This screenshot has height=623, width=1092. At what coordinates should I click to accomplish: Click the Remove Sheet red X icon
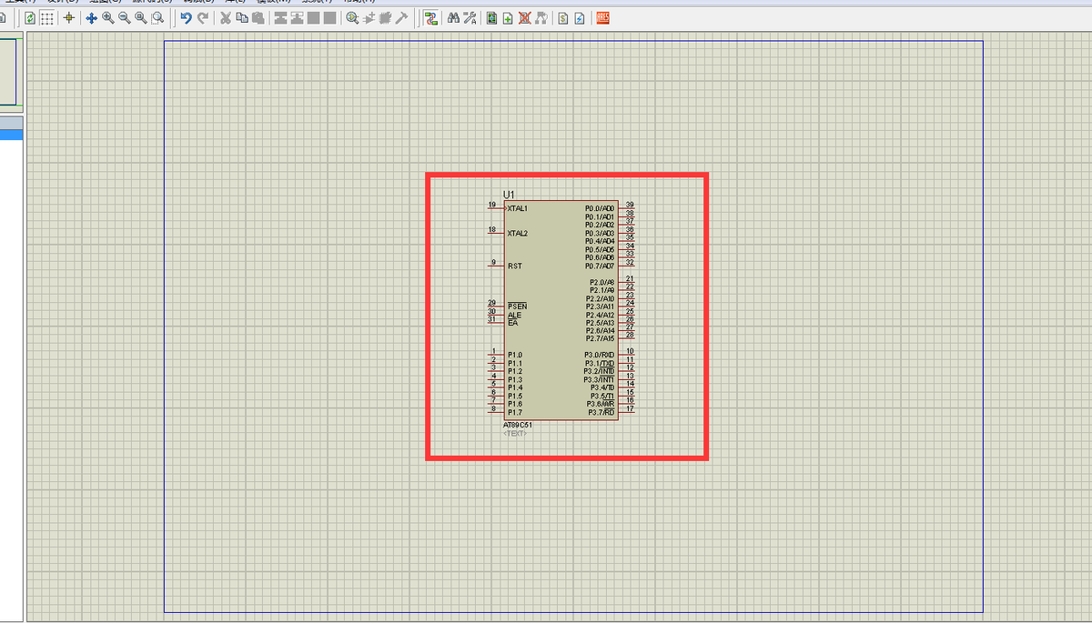tap(525, 17)
